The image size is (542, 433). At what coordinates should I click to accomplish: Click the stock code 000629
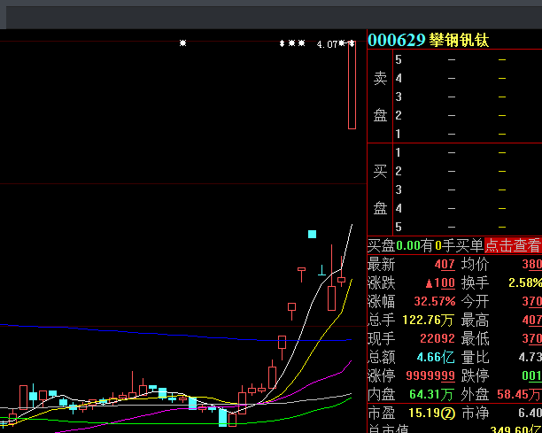click(x=397, y=40)
